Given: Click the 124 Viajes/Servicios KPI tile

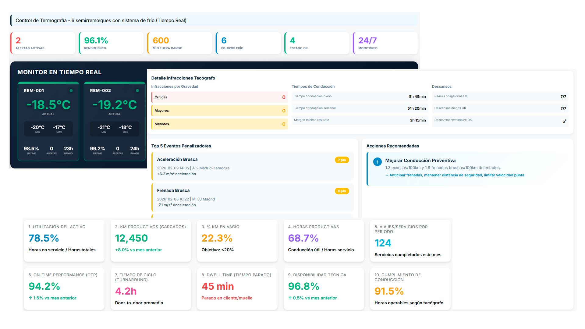Looking at the screenshot, I should pyautogui.click(x=410, y=241).
